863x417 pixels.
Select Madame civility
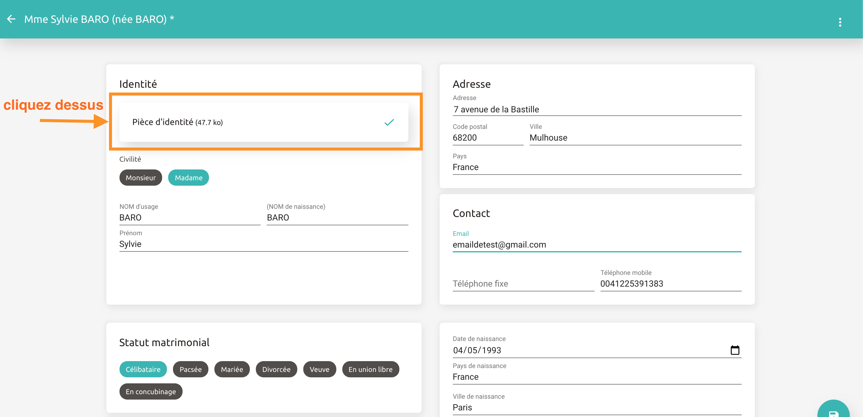188,178
